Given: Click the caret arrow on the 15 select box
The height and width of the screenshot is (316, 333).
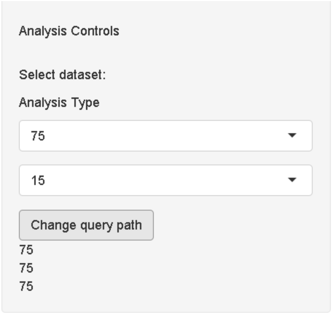Looking at the screenshot, I should click(292, 180).
